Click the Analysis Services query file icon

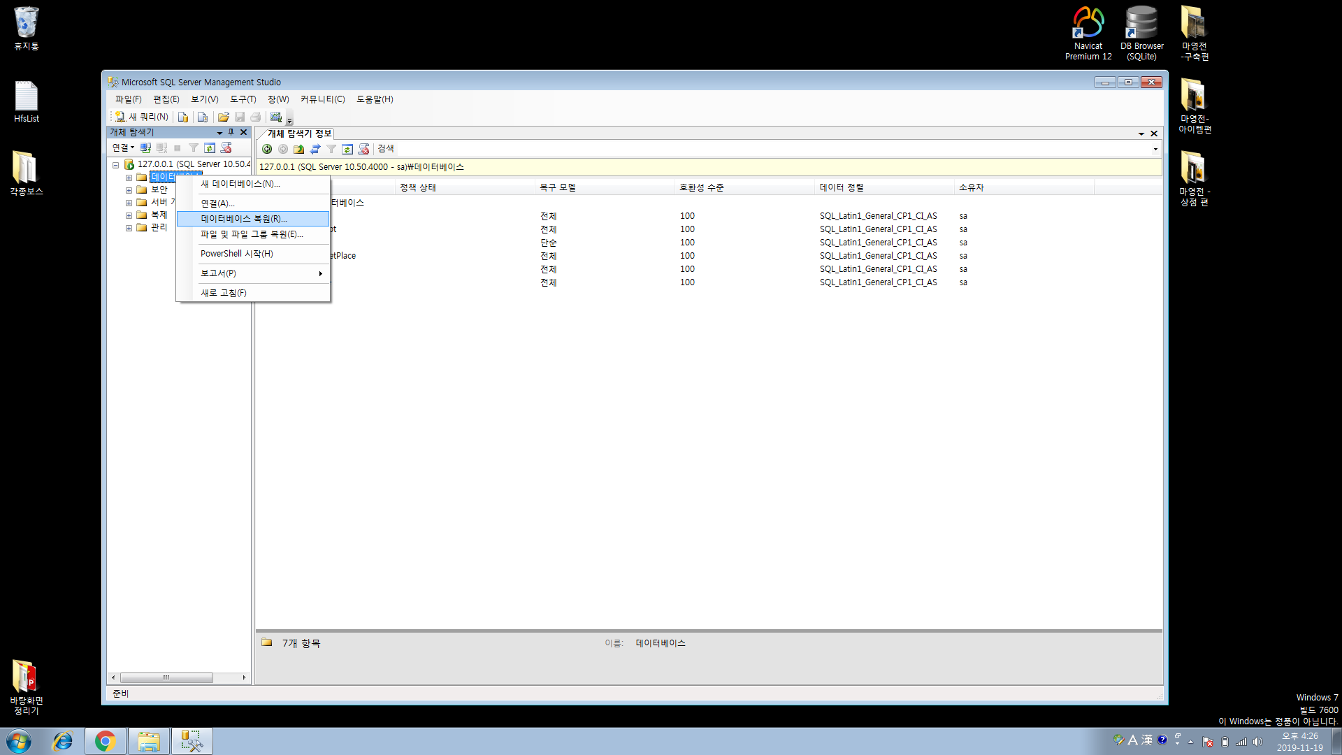point(203,117)
